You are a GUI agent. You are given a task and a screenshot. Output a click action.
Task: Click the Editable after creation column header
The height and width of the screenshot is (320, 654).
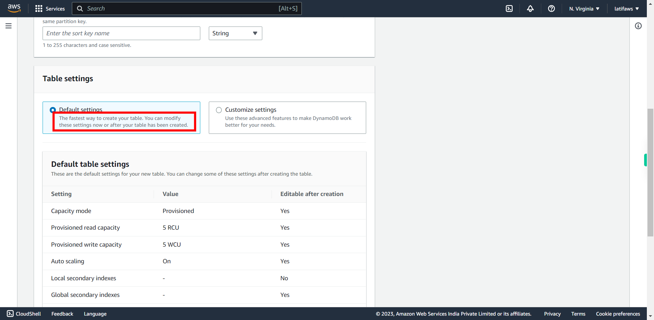(312, 194)
